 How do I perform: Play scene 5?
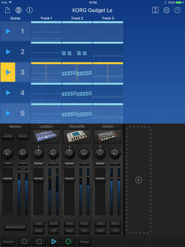click(8, 113)
